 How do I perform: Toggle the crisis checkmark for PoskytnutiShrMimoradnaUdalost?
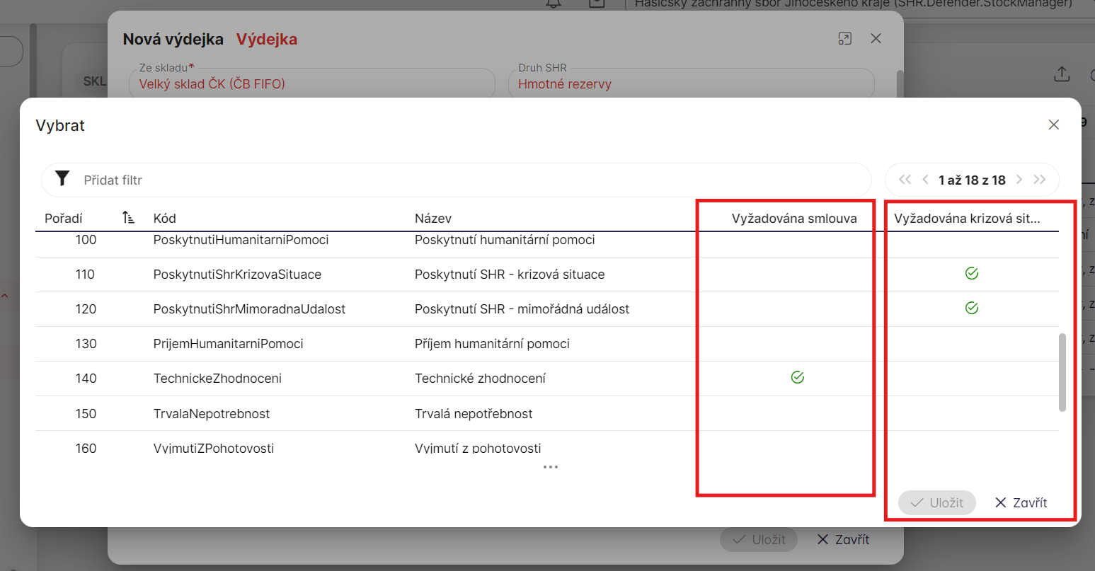(x=972, y=308)
